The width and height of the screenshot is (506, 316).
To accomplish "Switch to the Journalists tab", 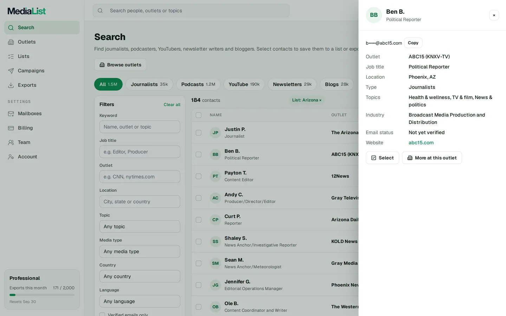I will [x=149, y=84].
